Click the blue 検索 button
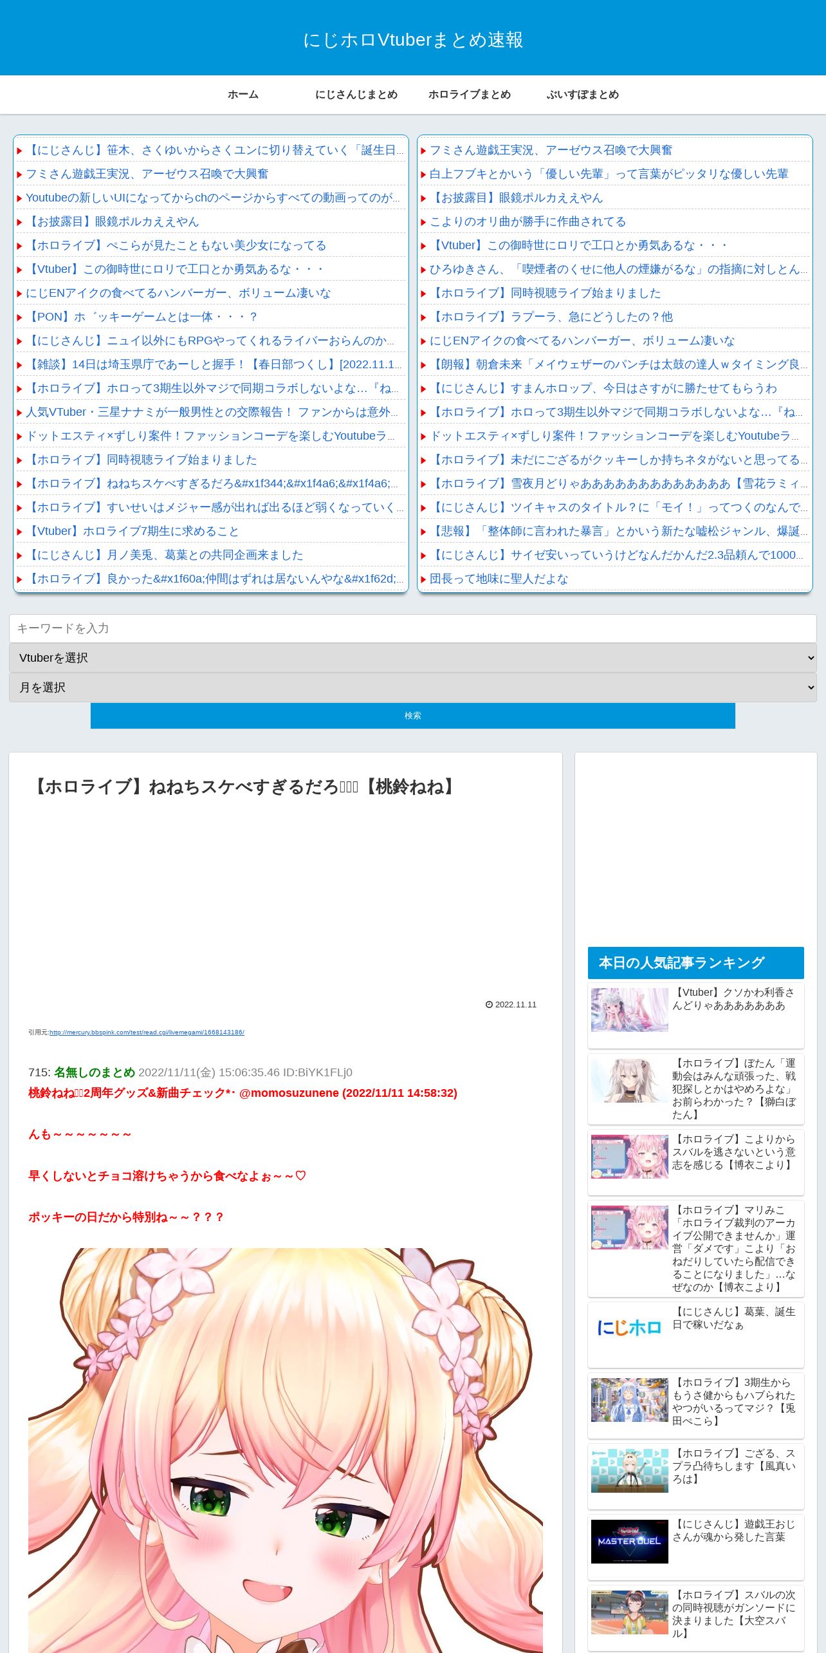 tap(413, 716)
